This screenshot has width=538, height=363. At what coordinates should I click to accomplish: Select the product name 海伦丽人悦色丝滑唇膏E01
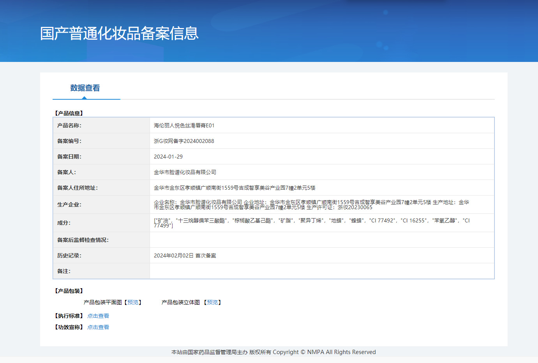point(184,125)
